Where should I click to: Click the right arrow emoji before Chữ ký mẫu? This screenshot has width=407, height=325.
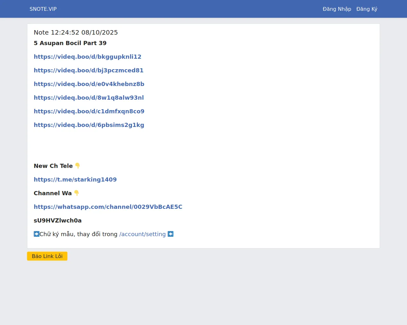pos(37,234)
